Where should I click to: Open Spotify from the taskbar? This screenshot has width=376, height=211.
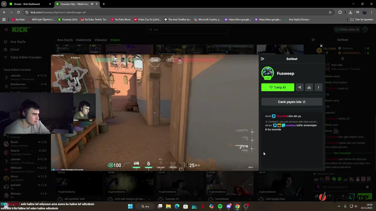[220, 206]
